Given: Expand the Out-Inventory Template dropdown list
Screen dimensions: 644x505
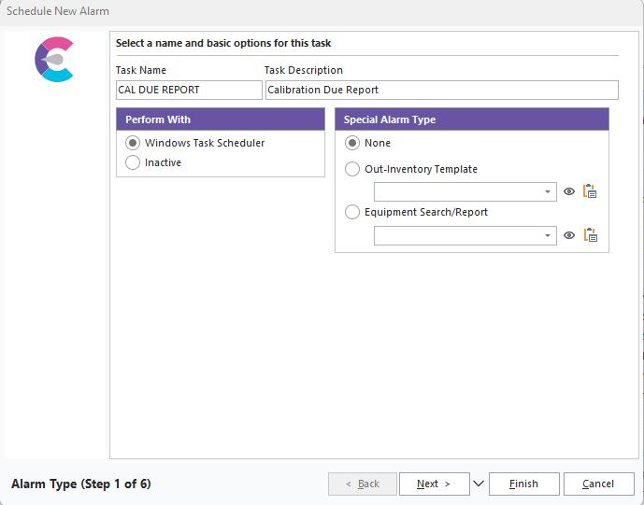Looking at the screenshot, I should [x=548, y=192].
